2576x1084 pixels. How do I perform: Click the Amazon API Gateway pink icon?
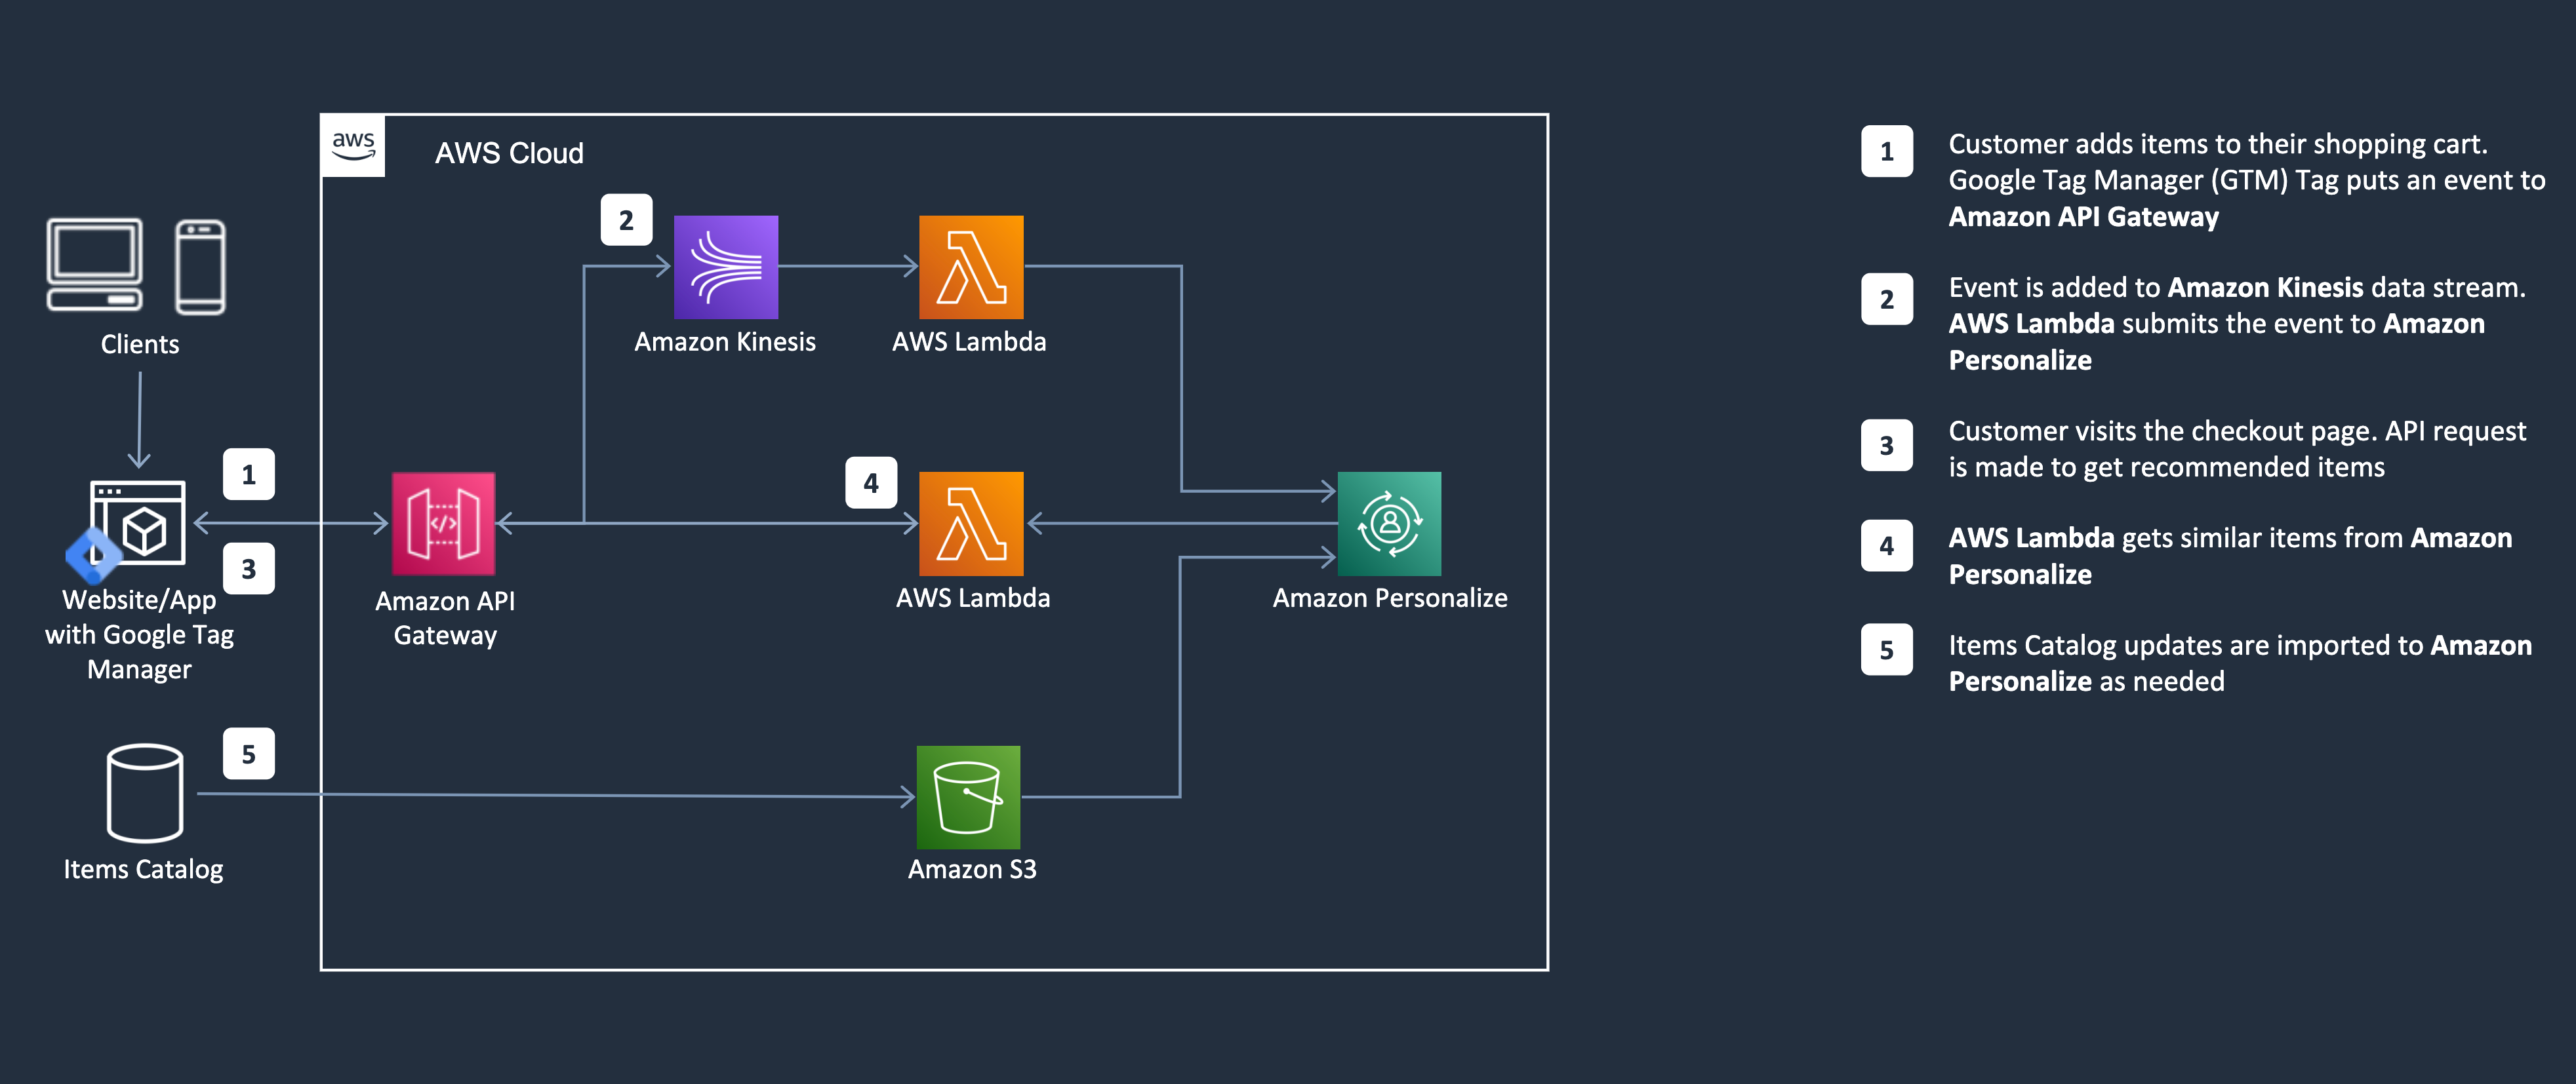pyautogui.click(x=443, y=524)
